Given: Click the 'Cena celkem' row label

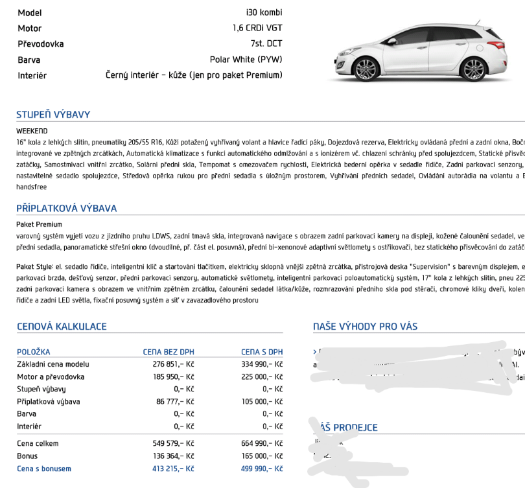Looking at the screenshot, I should click(38, 443).
